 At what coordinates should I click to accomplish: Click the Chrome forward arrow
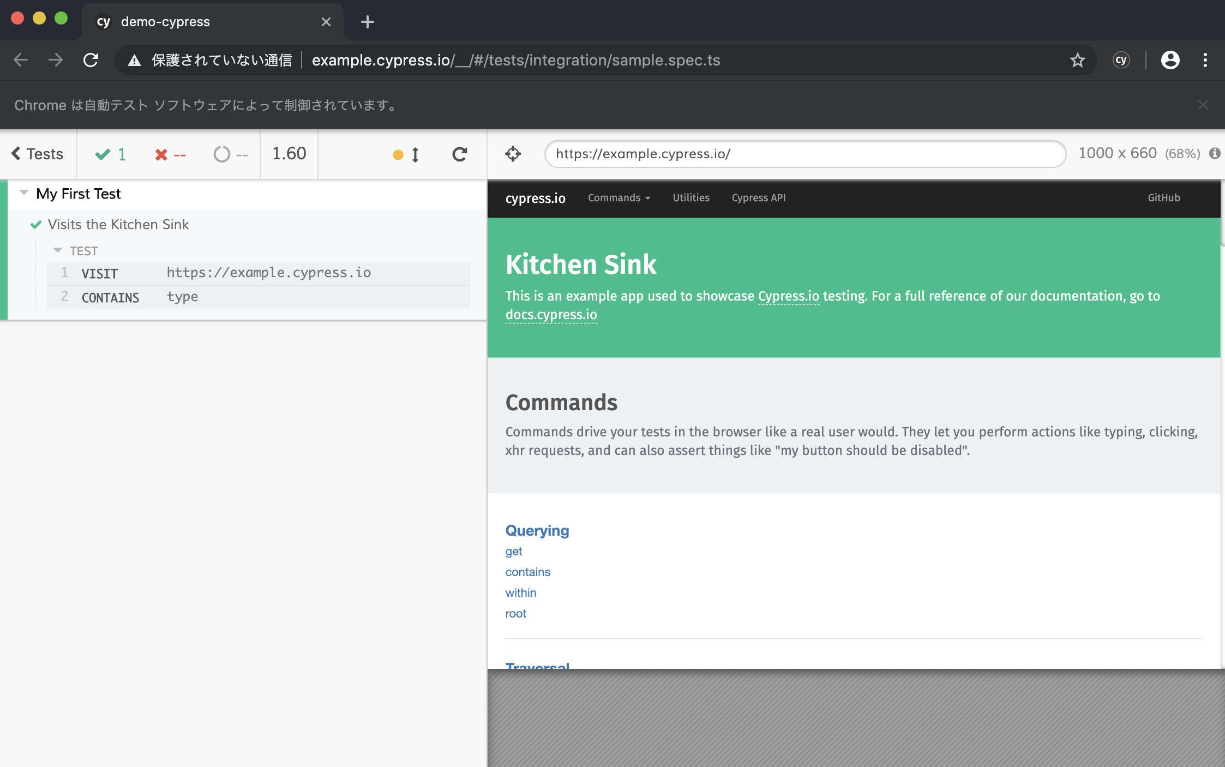[x=55, y=60]
